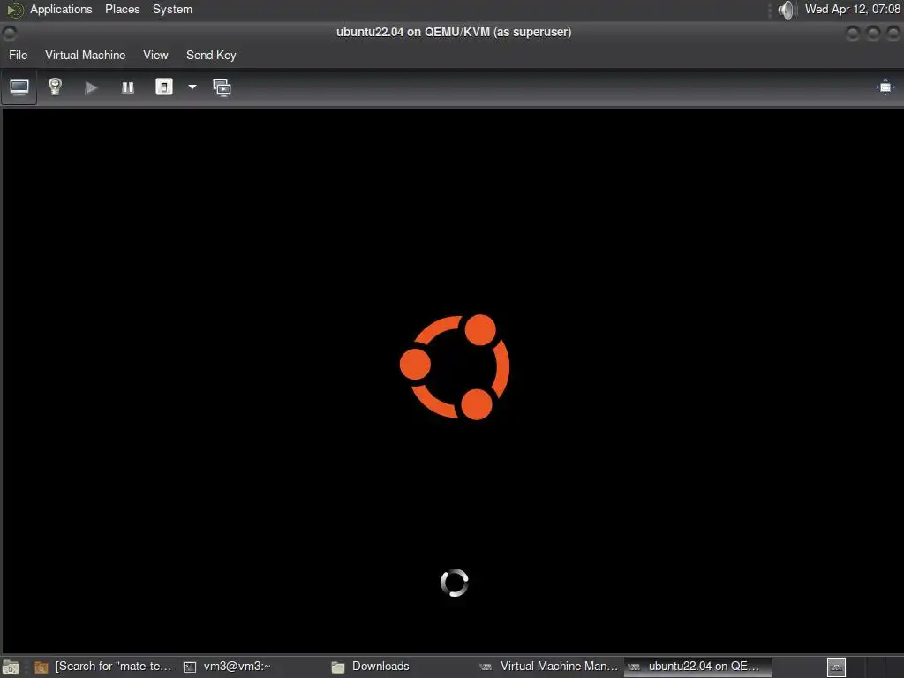Click the MATE logo icon in top panel
904x678 pixels.
click(14, 10)
